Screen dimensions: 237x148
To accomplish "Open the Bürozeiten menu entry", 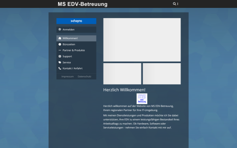I will (76, 44).
